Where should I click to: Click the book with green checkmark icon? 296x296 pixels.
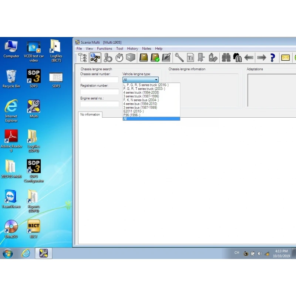[x=155, y=58]
